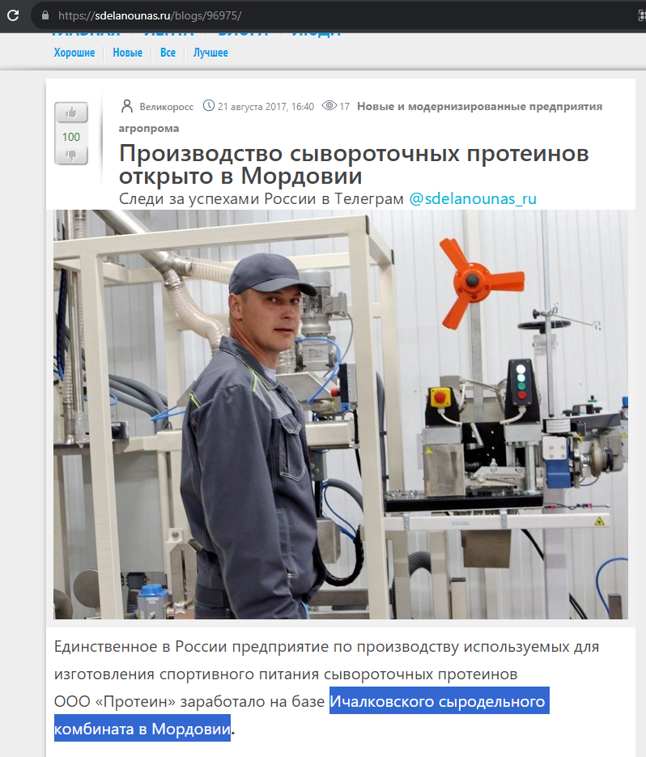Open the Лучшее tab
The width and height of the screenshot is (646, 757).
(210, 53)
